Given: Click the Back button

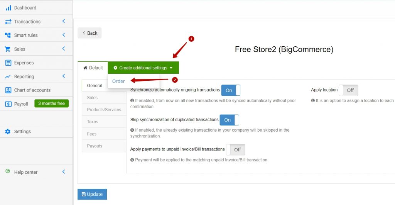Looking at the screenshot, I should (x=89, y=33).
